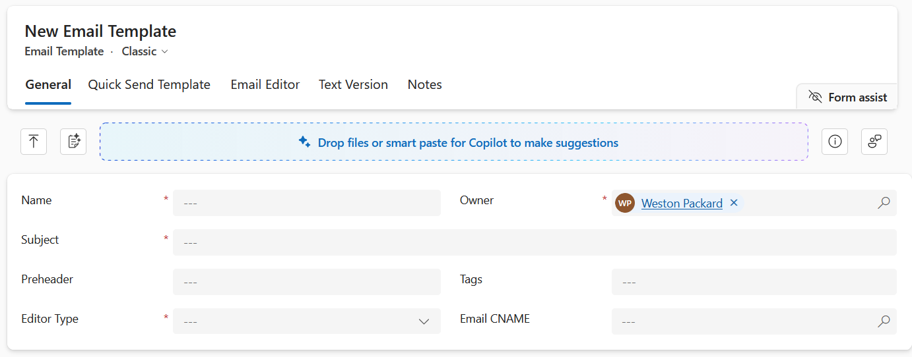The width and height of the screenshot is (912, 357).
Task: Open the Email Editor tab
Action: coord(265,84)
